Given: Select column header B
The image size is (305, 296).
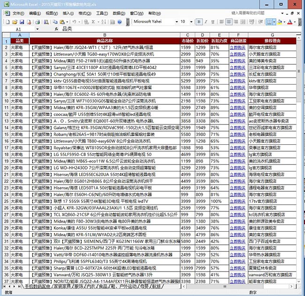Looking at the screenshot, I should click(x=105, y=35).
